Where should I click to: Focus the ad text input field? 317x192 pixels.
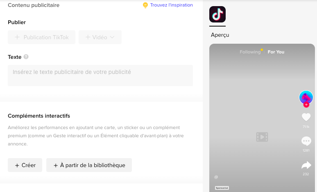[x=100, y=76]
